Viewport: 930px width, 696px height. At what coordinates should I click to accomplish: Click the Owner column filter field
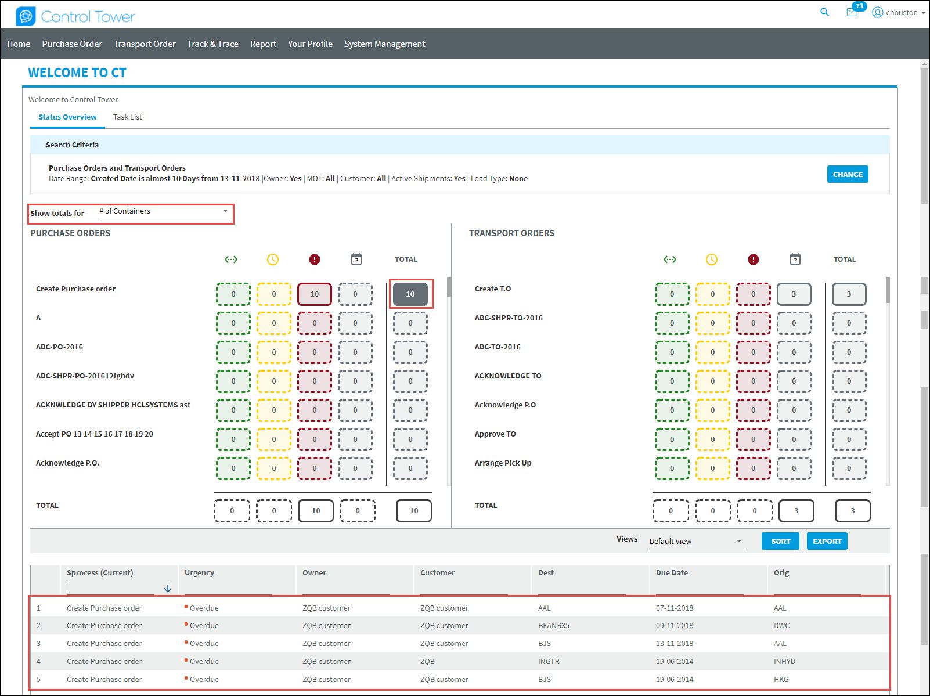coord(346,587)
